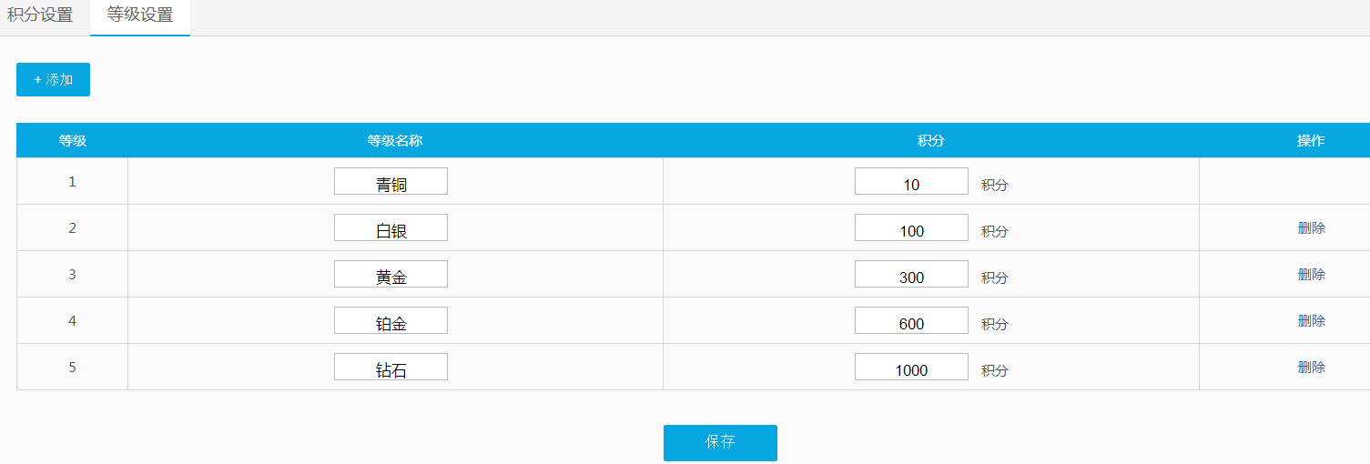This screenshot has height=464, width=1370.
Task: Edit the points field showing 10
Action: [x=911, y=181]
